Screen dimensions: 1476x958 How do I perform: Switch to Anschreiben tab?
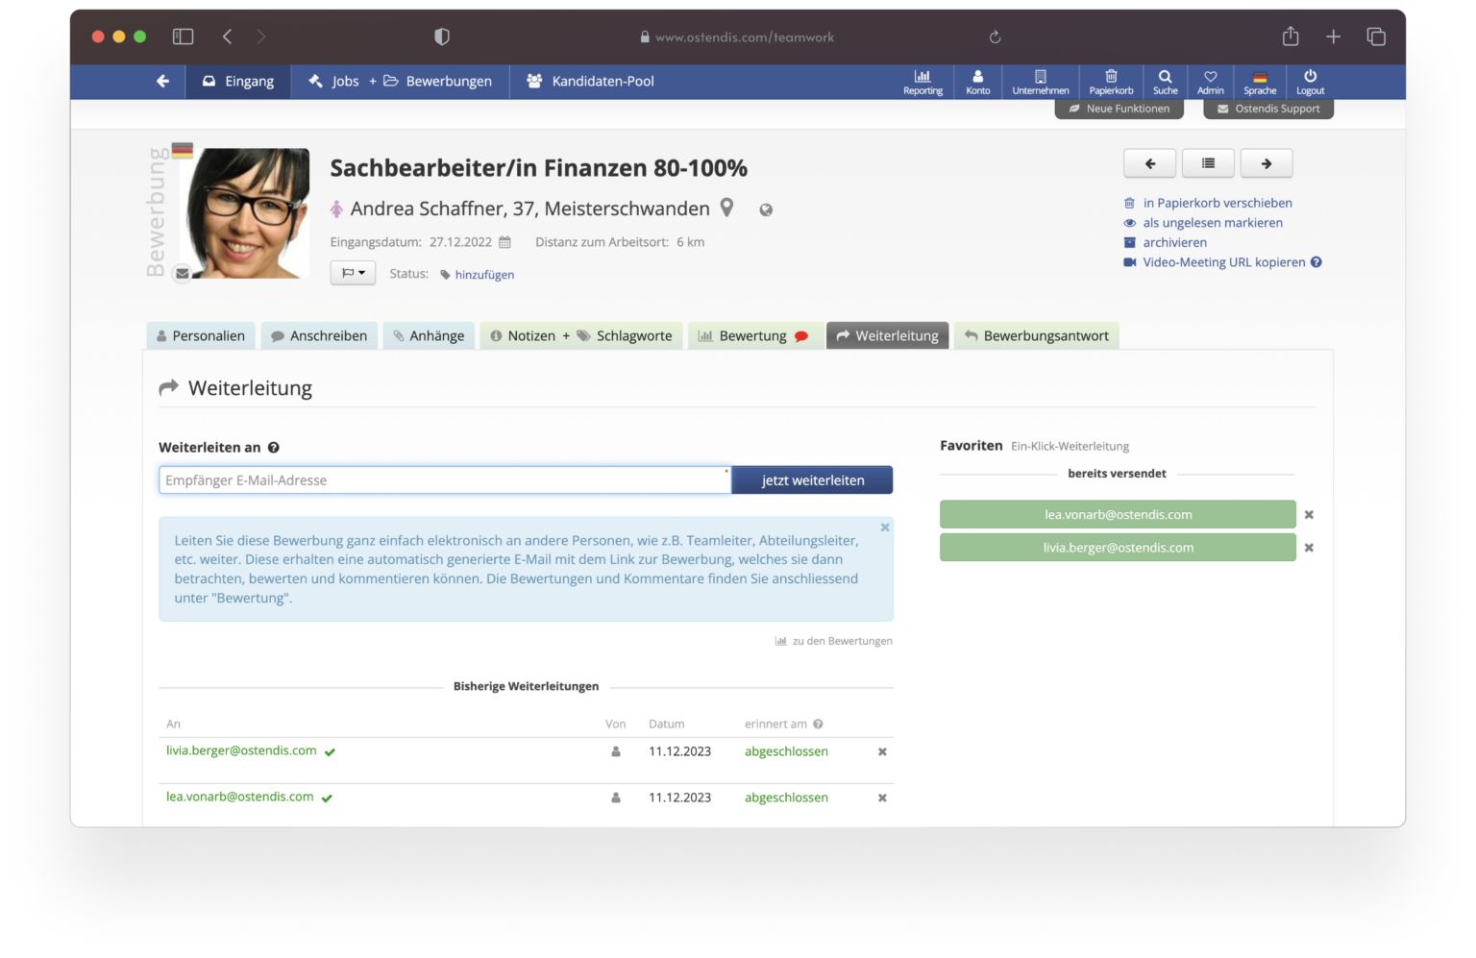(319, 335)
